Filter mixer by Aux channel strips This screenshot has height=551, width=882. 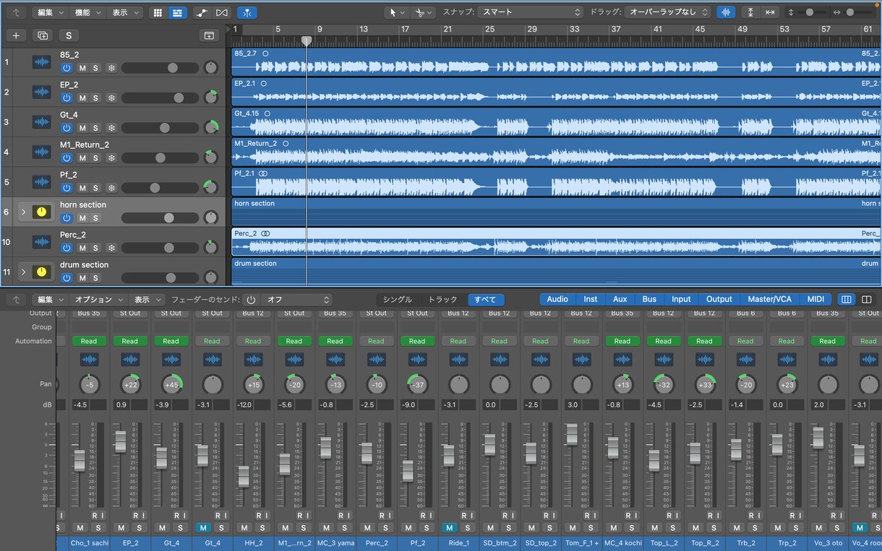point(620,299)
